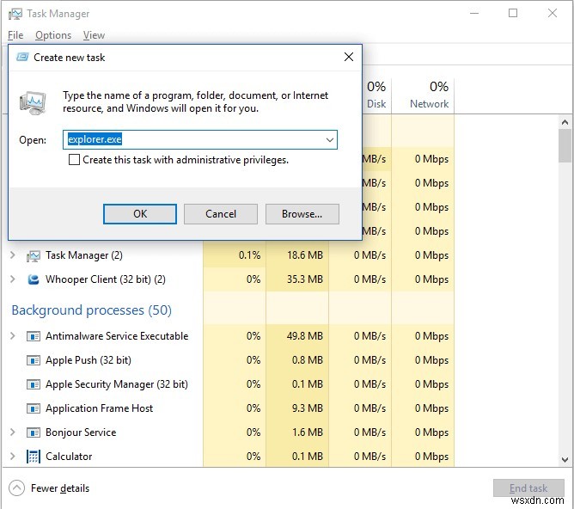Expand the Task Manager (2) process row

tap(12, 254)
